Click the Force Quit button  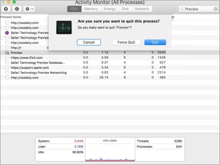tap(126, 42)
